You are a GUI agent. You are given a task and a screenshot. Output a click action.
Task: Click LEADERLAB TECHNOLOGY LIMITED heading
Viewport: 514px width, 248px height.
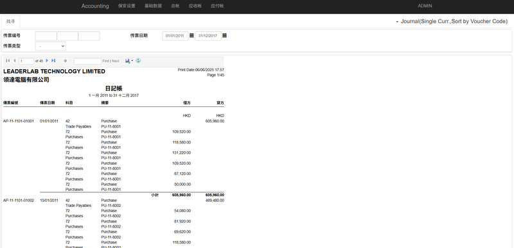click(54, 72)
